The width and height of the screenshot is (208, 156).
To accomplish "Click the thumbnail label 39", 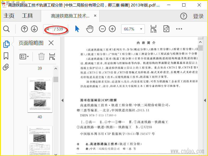I will [x=40, y=68].
